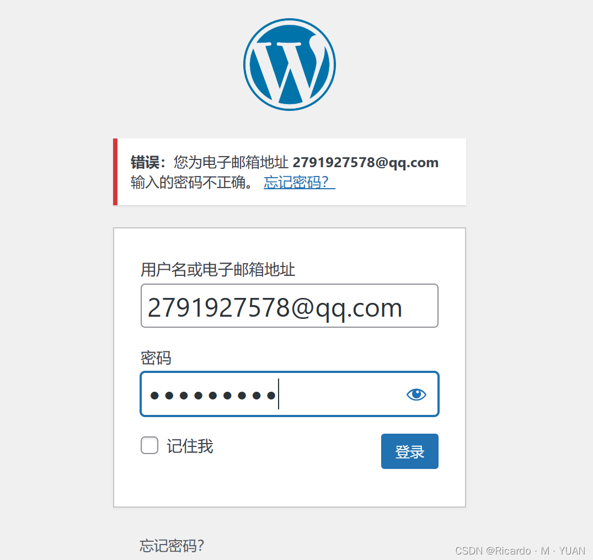This screenshot has height=560, width=593.
Task: Click the 记住我 label text
Action: coord(190,446)
